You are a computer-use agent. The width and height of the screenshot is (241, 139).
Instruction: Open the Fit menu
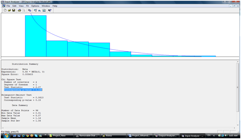coord(27,6)
